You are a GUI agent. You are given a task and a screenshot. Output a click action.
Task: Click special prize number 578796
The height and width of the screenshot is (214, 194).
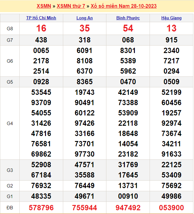click(x=41, y=208)
